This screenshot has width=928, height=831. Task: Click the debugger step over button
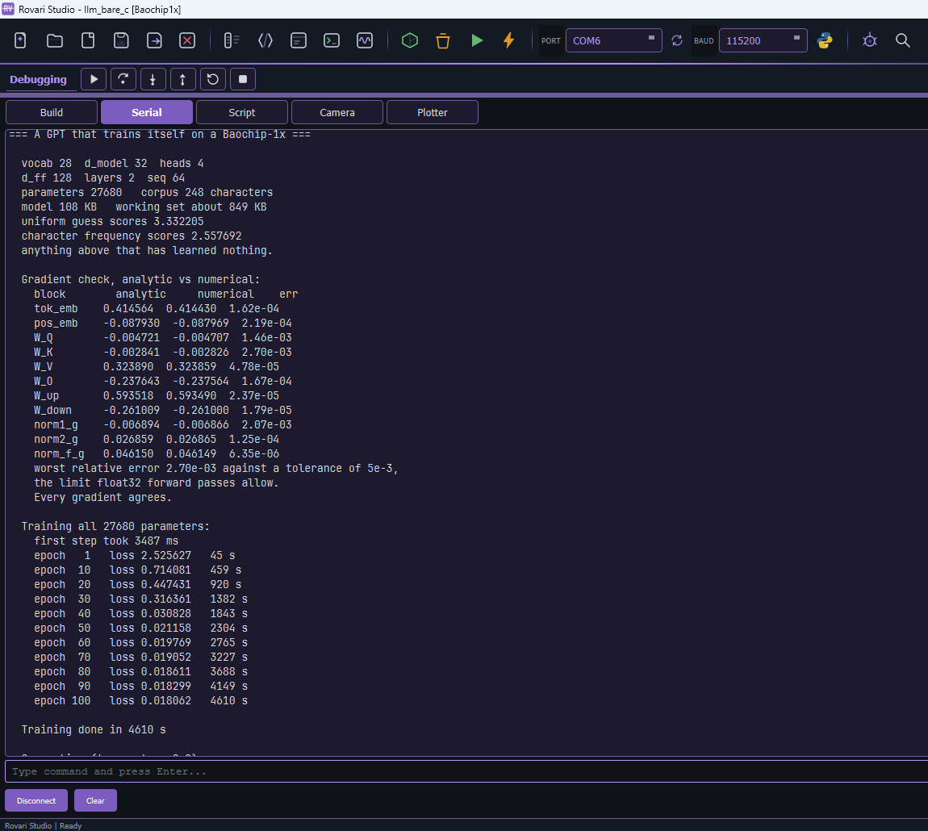coord(123,79)
